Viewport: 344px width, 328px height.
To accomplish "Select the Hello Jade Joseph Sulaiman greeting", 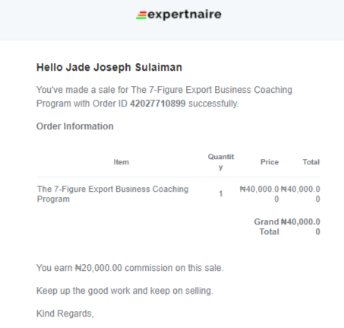I will (109, 68).
